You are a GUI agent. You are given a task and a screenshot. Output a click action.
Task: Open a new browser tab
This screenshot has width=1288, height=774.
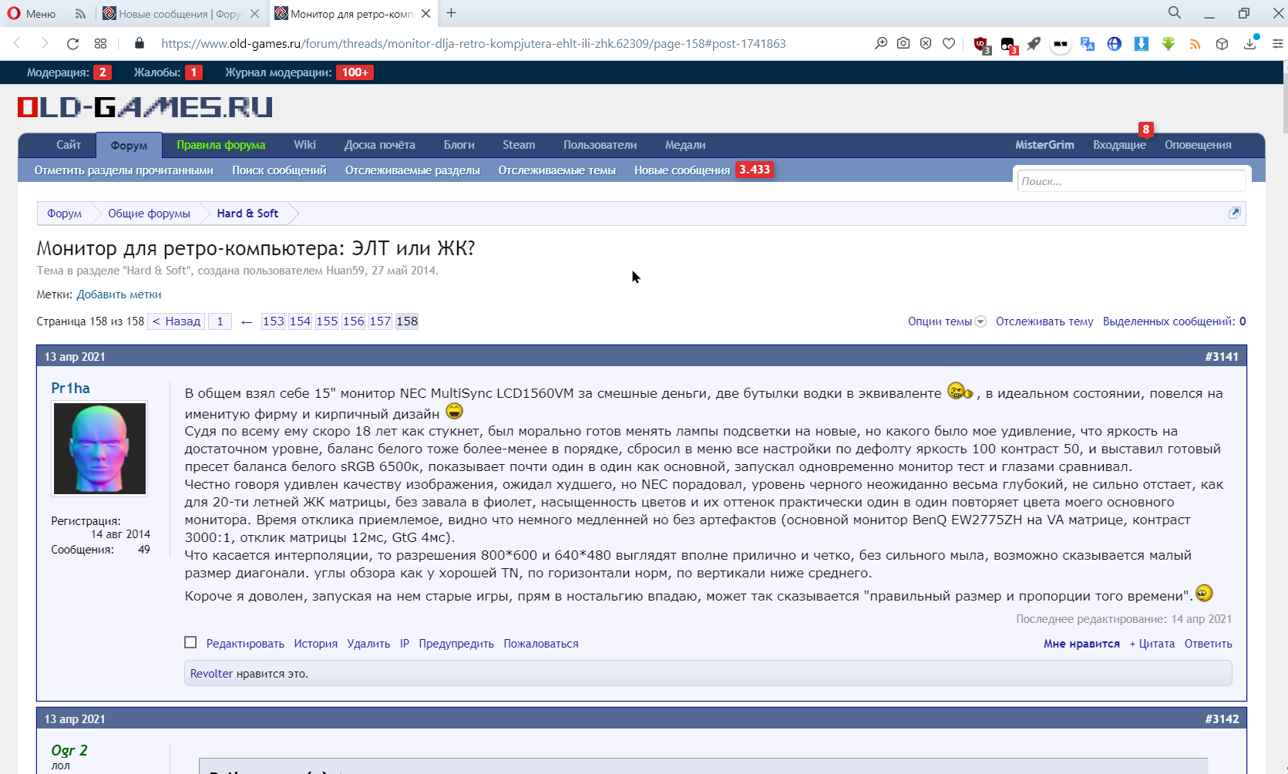tap(452, 13)
